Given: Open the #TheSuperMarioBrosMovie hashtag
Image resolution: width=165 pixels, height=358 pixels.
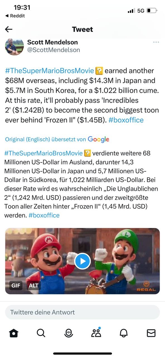Looking at the screenshot, I should pos(49,71).
